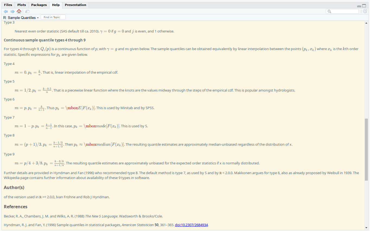Refresh the current help topic

click(365, 11)
